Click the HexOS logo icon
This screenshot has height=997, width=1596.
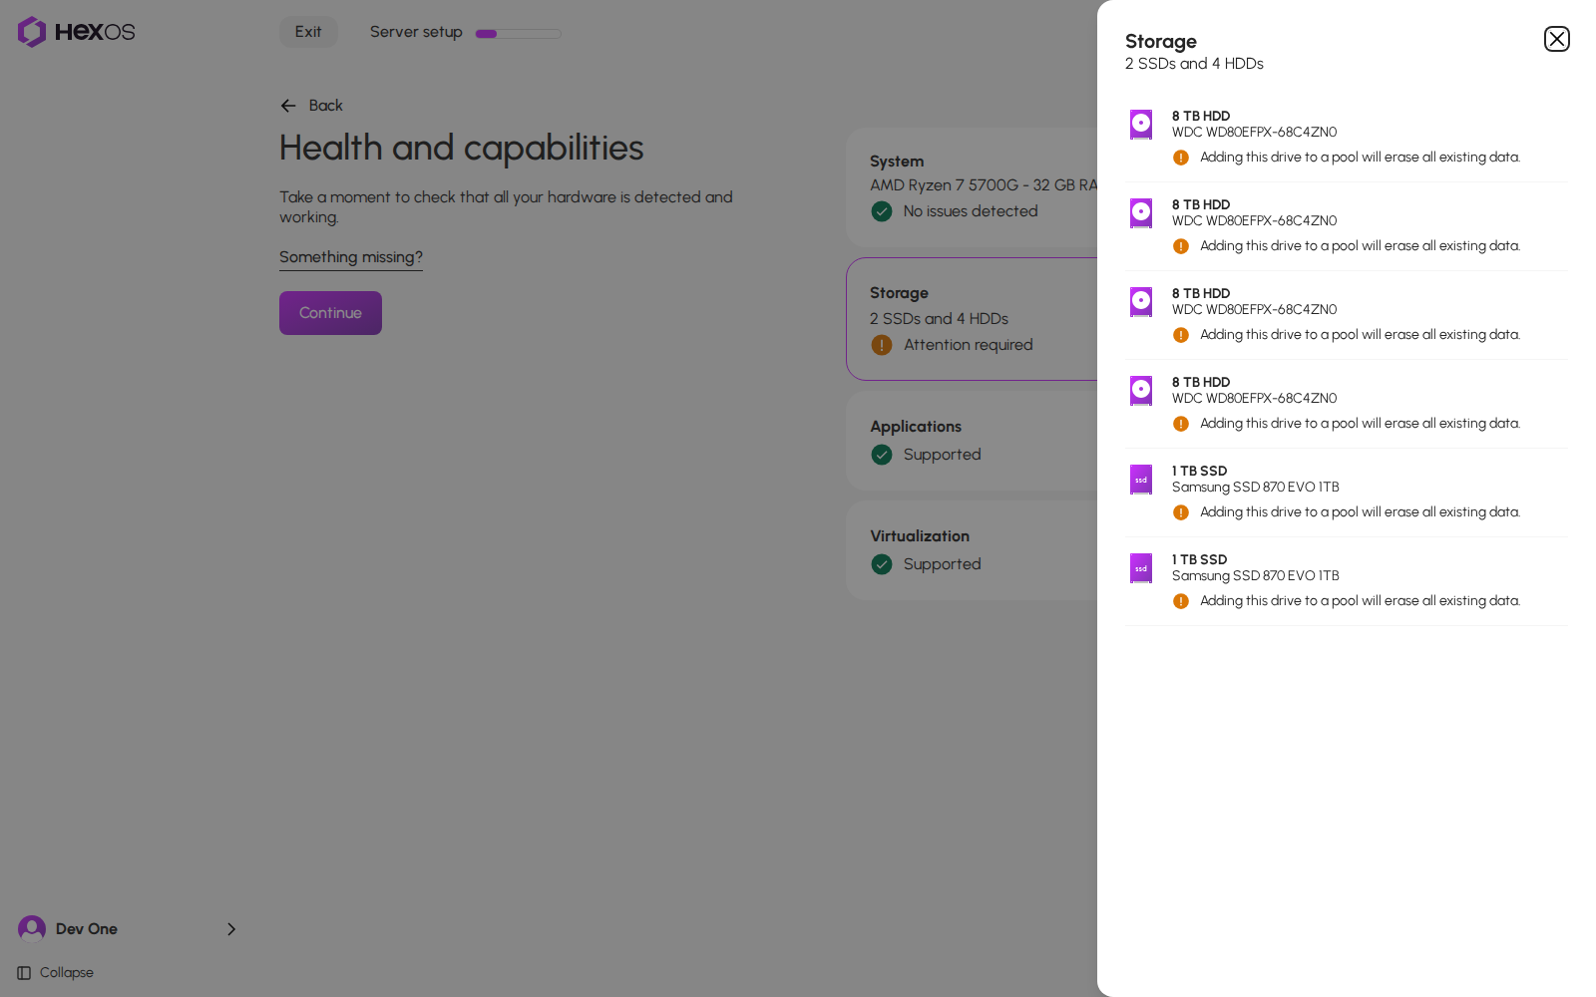pos(32,32)
